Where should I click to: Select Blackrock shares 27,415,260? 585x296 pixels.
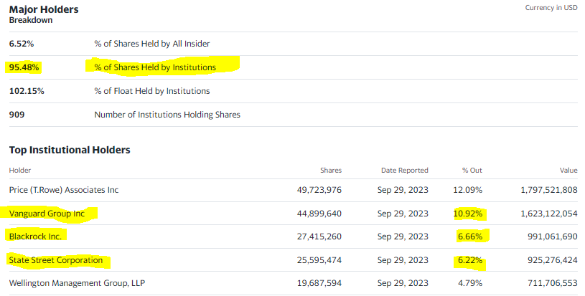pos(319,237)
